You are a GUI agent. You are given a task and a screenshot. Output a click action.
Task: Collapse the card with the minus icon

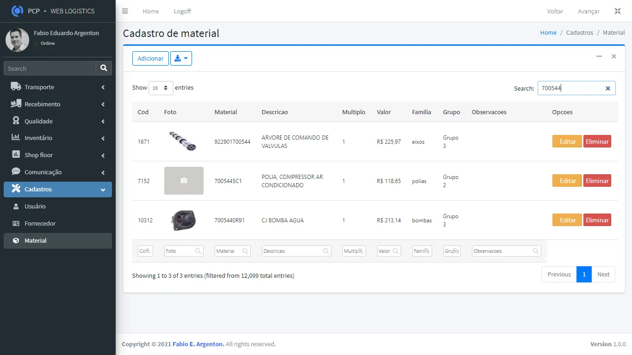(x=599, y=56)
